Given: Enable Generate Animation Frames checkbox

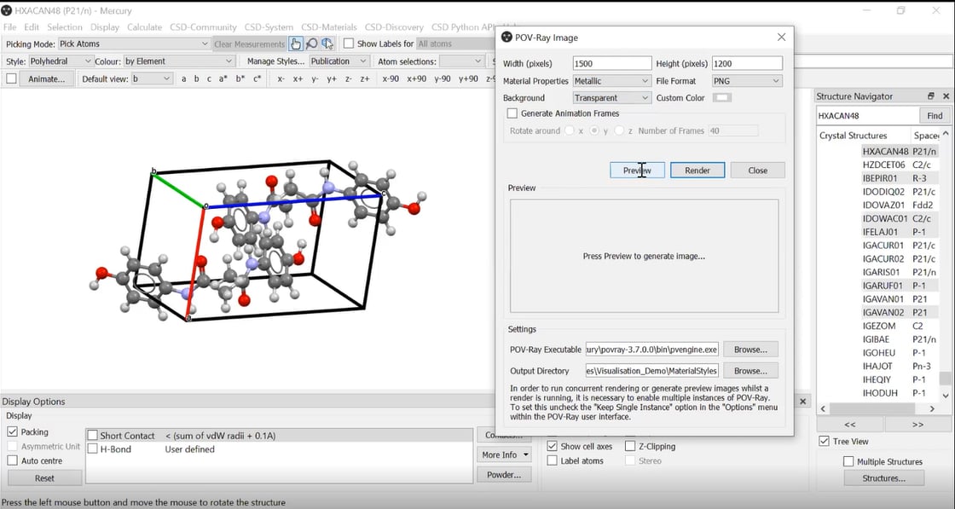Looking at the screenshot, I should click(x=512, y=113).
